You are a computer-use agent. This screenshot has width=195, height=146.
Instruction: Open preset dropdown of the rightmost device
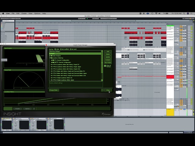click(x=51, y=121)
